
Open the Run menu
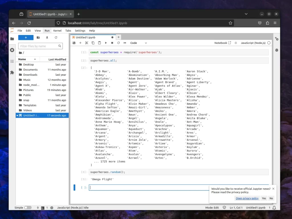pos(47,31)
